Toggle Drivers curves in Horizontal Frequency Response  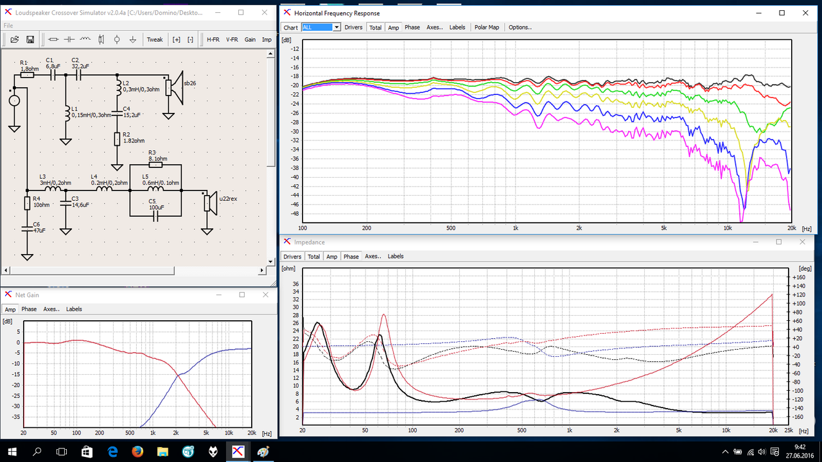tap(353, 28)
